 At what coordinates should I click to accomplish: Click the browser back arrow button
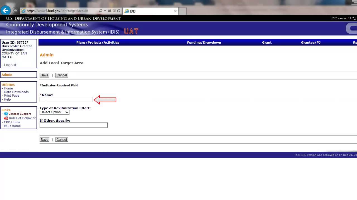point(5,11)
